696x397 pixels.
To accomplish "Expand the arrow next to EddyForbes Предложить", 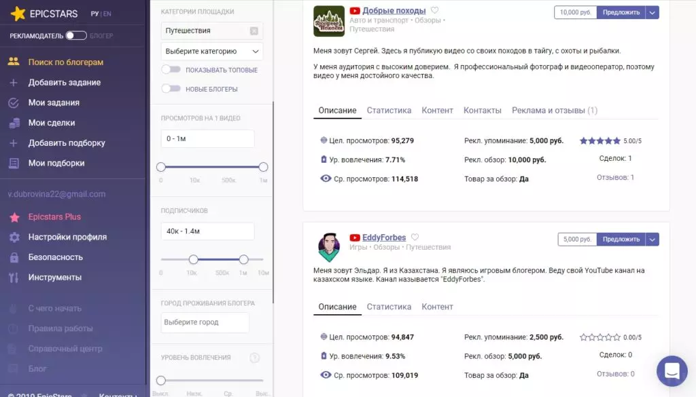I will coord(652,240).
